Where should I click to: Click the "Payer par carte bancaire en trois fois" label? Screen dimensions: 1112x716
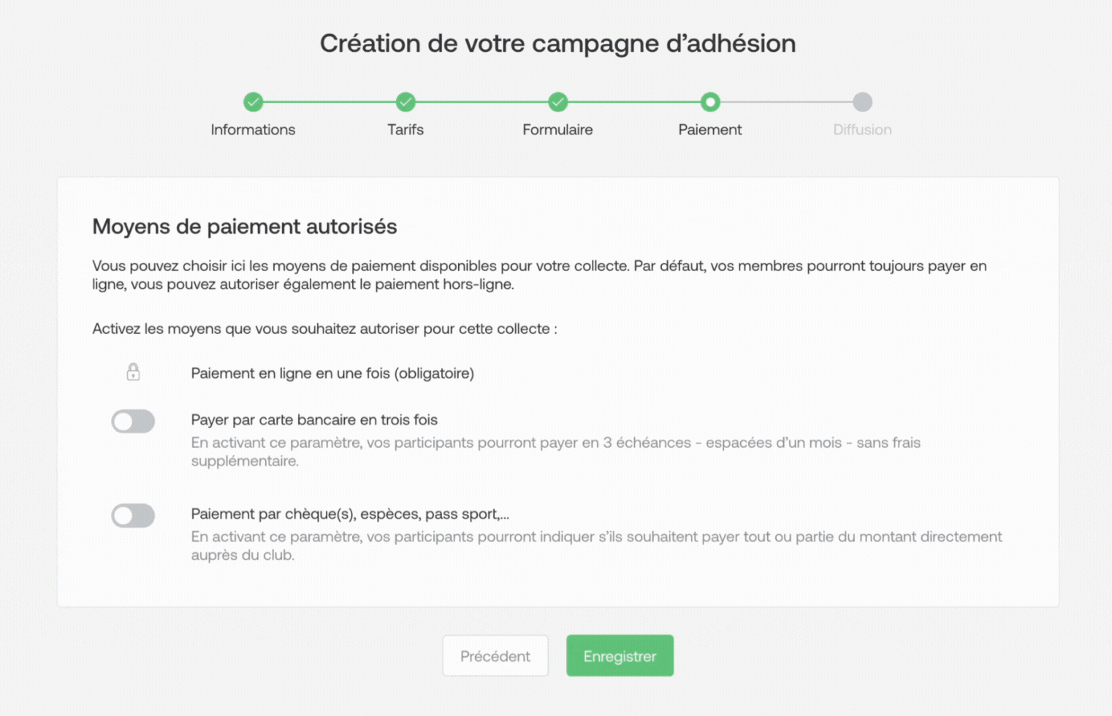(314, 419)
